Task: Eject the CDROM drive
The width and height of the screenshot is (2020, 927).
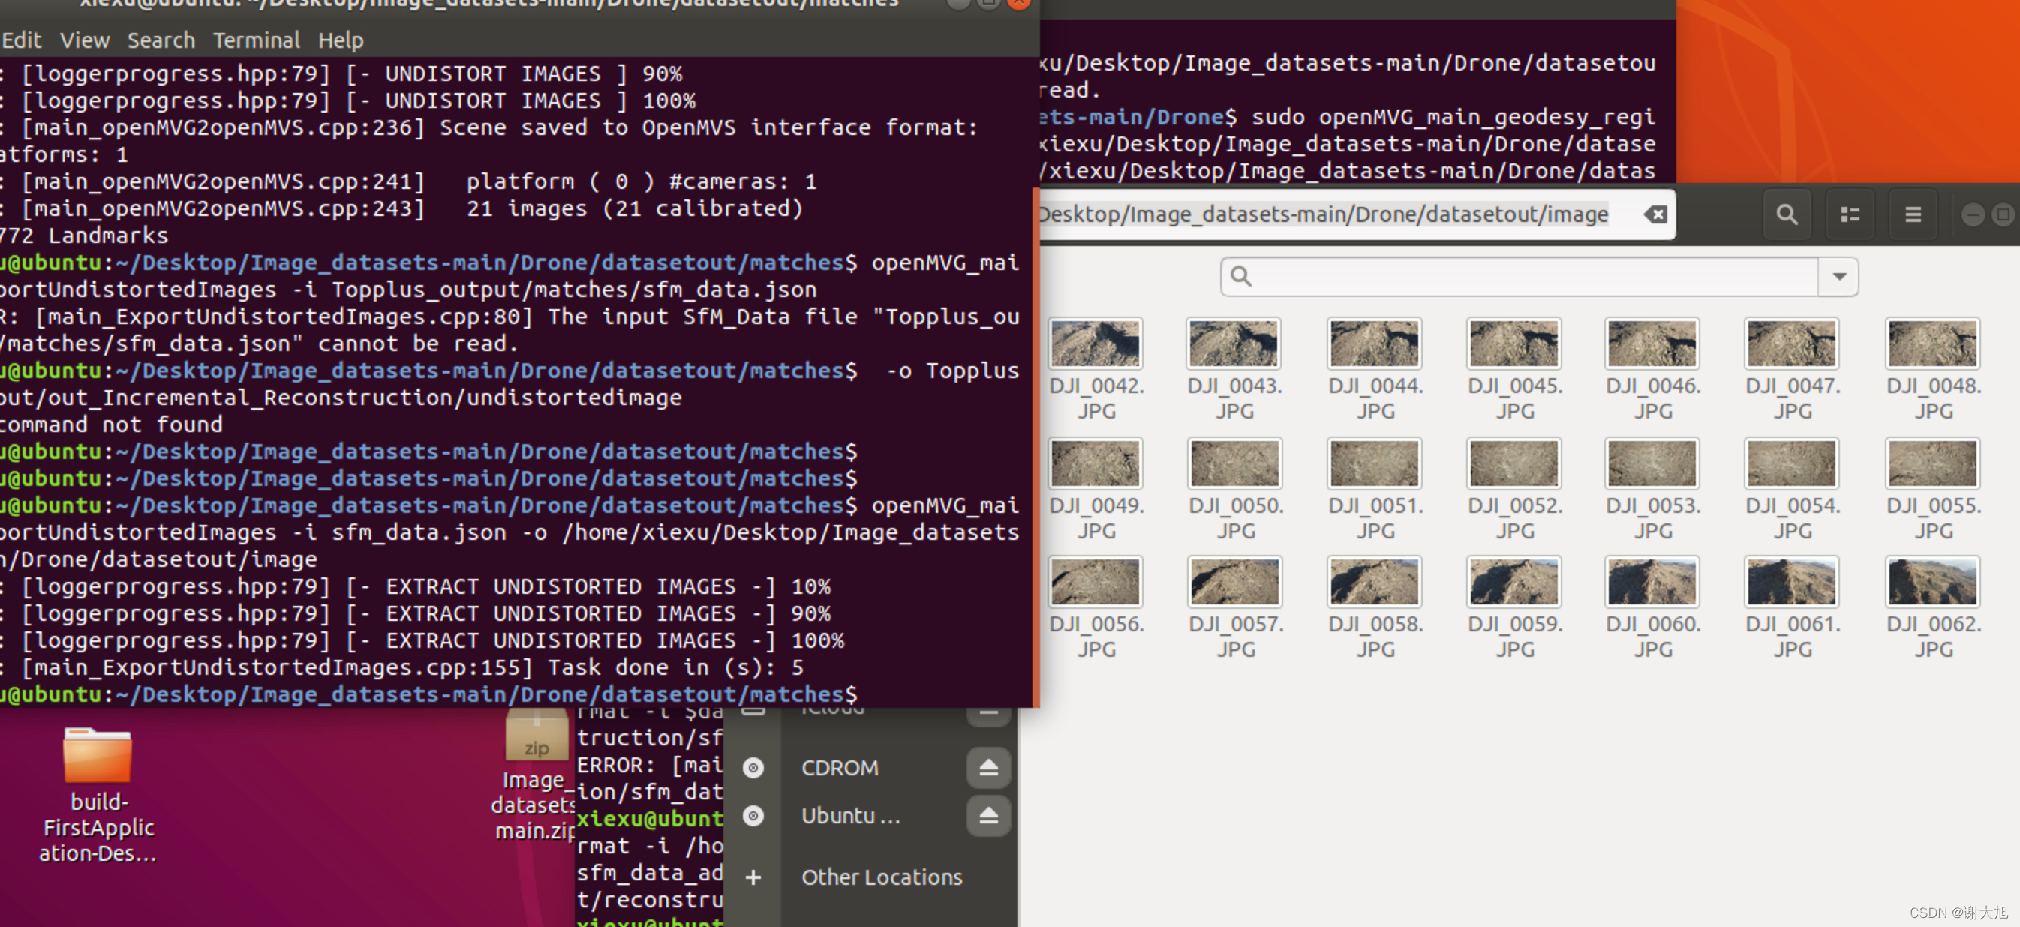Action: [988, 767]
